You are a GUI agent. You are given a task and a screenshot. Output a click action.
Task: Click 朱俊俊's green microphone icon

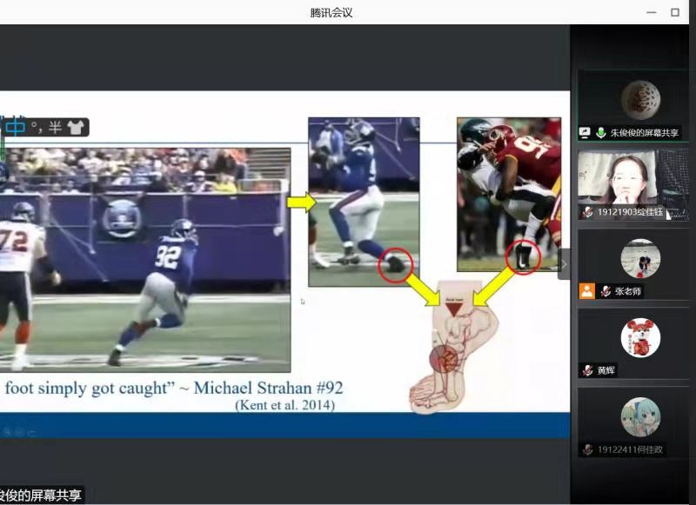coord(600,133)
